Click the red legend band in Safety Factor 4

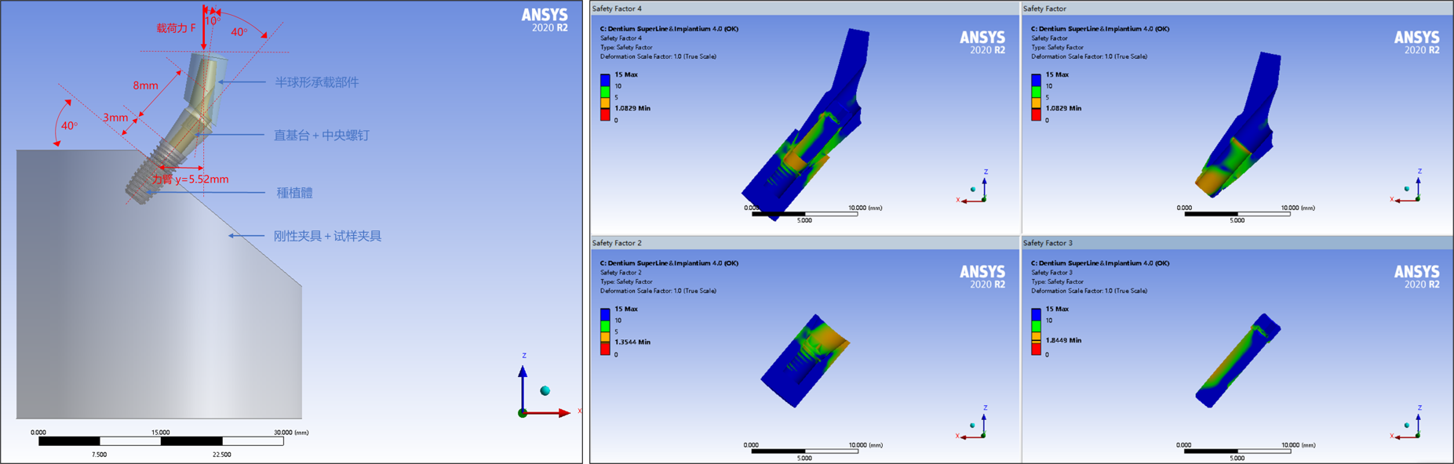pos(605,114)
